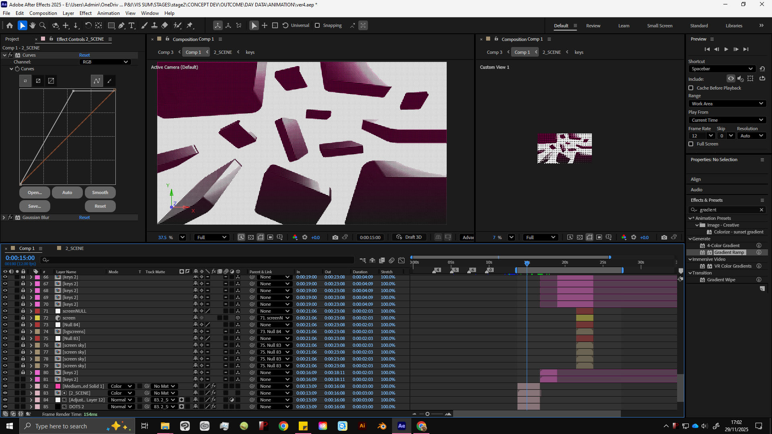This screenshot has width=772, height=434.
Task: Clear the gradient search field text
Action: (x=761, y=210)
